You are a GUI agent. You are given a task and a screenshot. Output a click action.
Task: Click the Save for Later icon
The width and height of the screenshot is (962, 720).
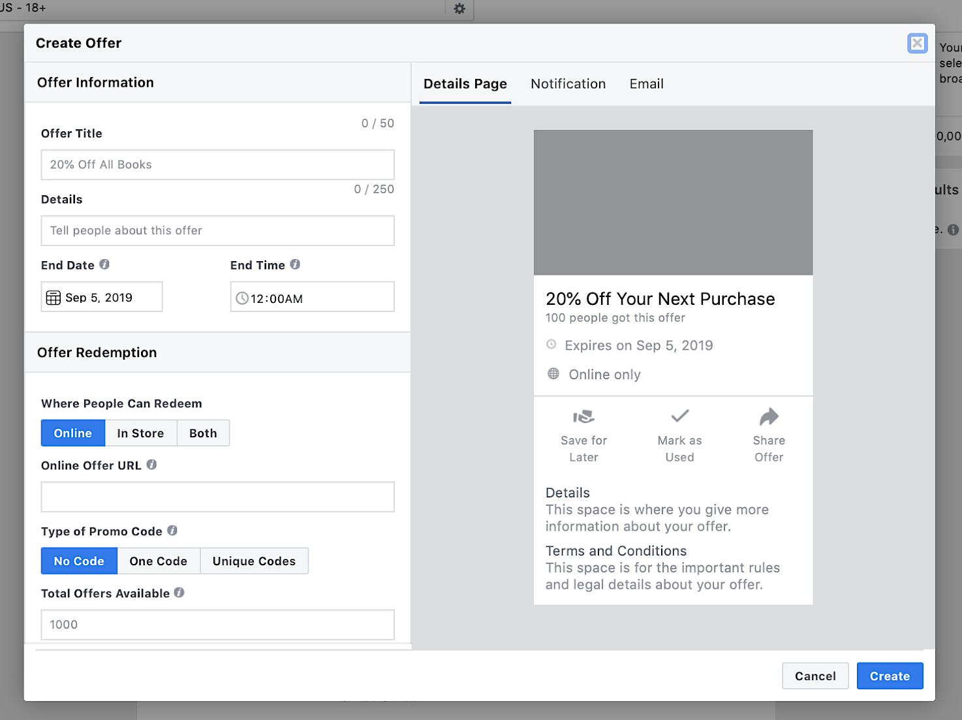583,416
